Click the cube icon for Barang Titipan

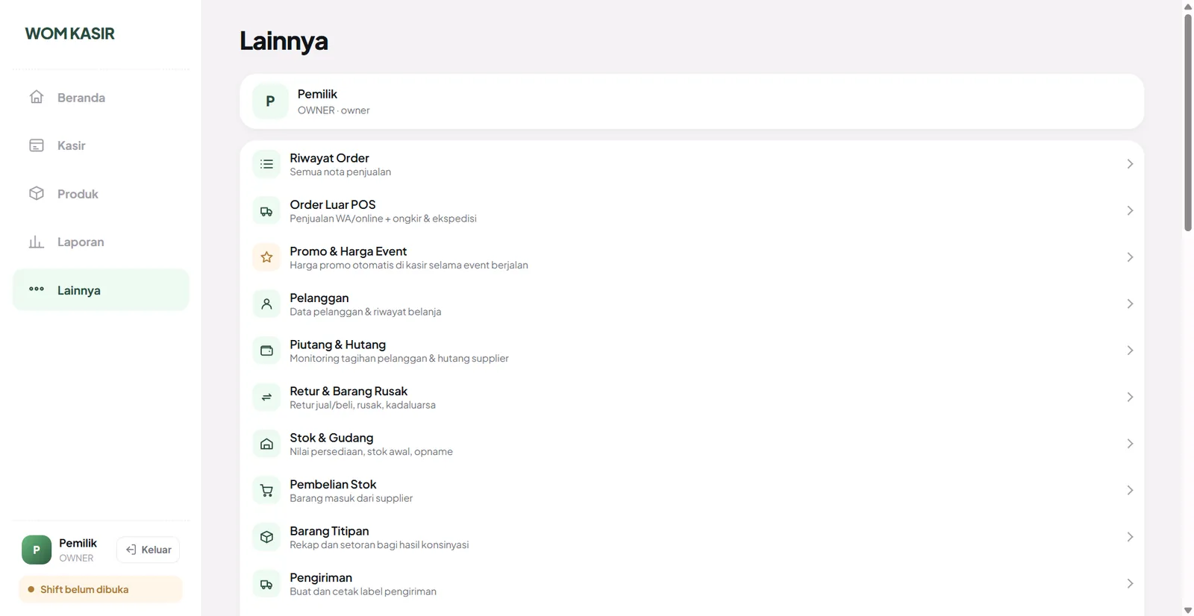pos(266,537)
